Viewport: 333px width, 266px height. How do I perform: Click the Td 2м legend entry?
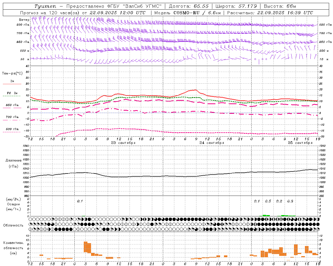coord(12,93)
